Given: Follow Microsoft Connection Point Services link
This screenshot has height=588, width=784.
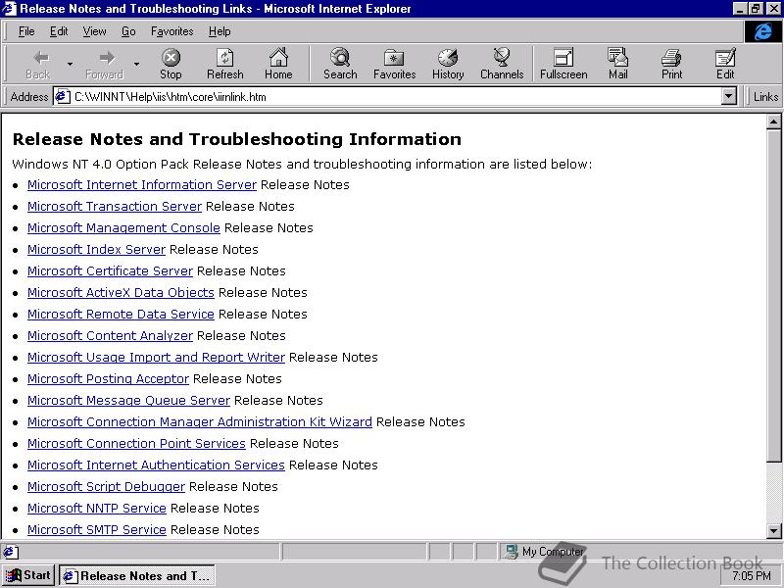Looking at the screenshot, I should [136, 443].
